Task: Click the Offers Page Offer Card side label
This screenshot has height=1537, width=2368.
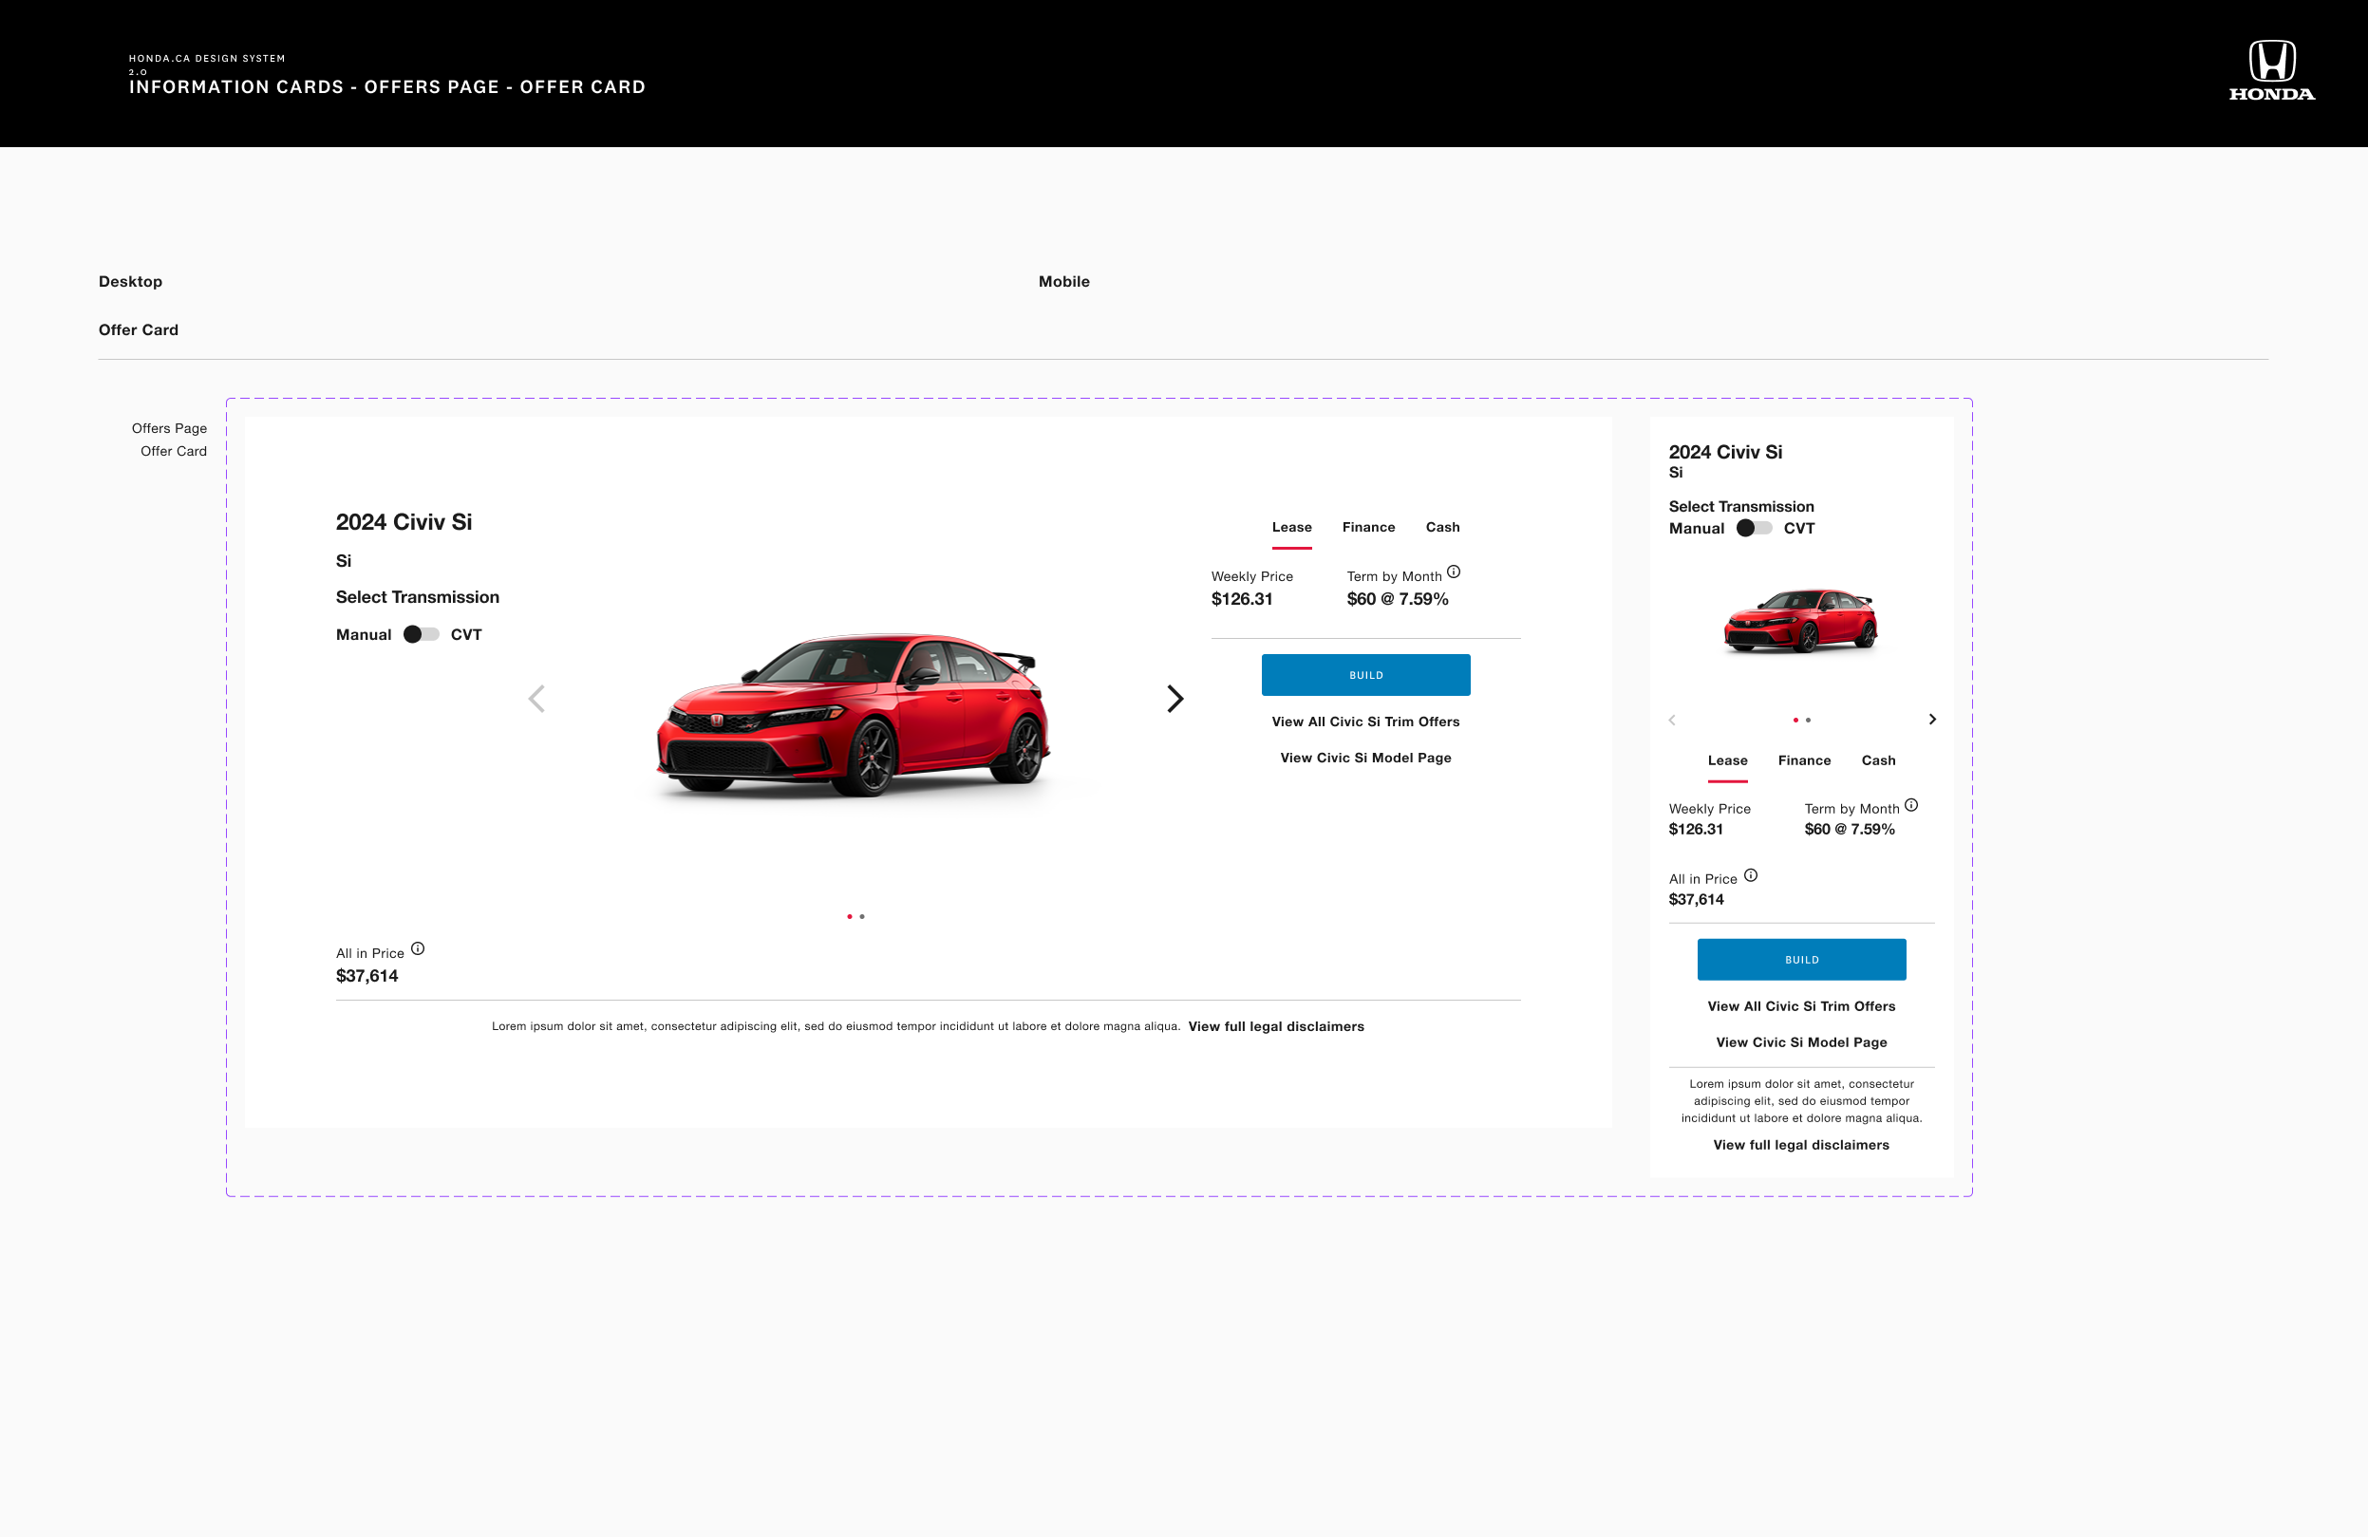Action: tap(169, 439)
